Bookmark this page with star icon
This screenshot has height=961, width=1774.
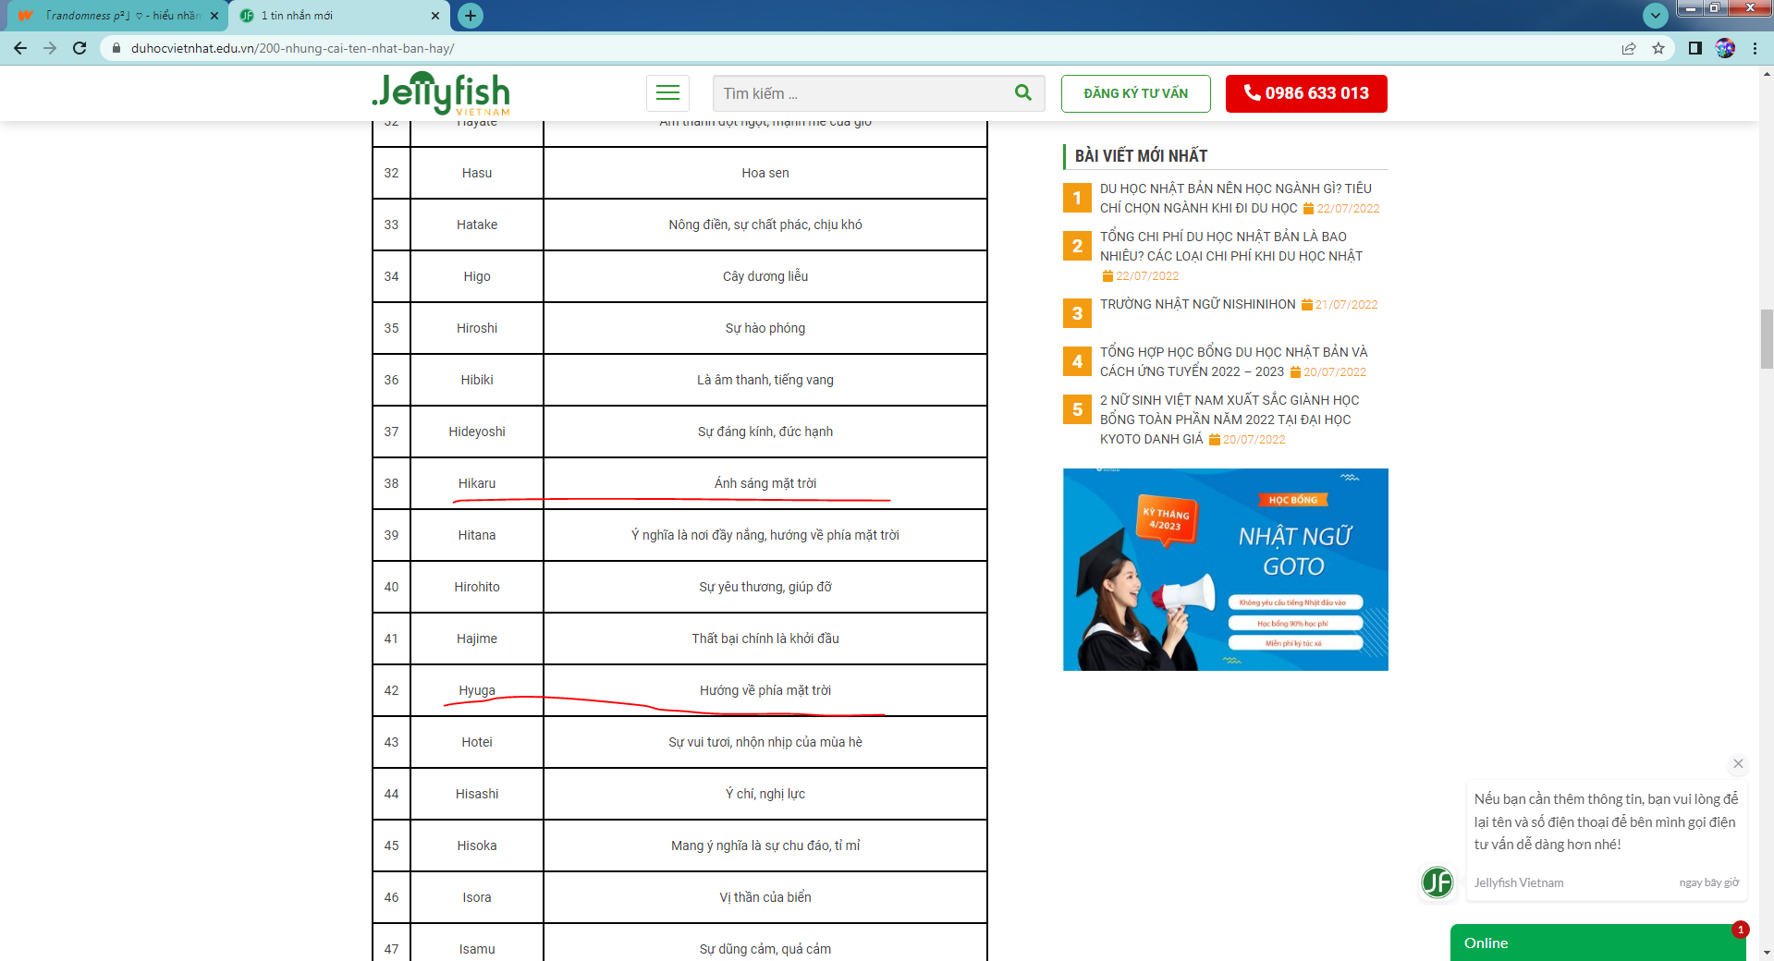coord(1658,48)
